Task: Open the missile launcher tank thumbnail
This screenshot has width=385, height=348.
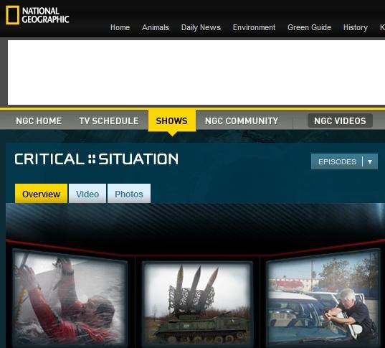Action: point(198,304)
